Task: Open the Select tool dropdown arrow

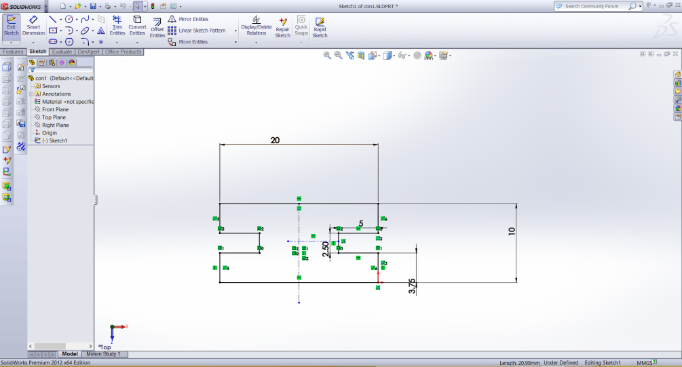Action: click(145, 7)
